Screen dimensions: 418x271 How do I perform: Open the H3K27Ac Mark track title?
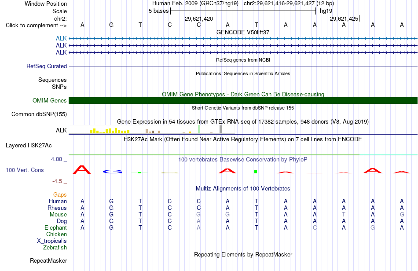[243, 139]
